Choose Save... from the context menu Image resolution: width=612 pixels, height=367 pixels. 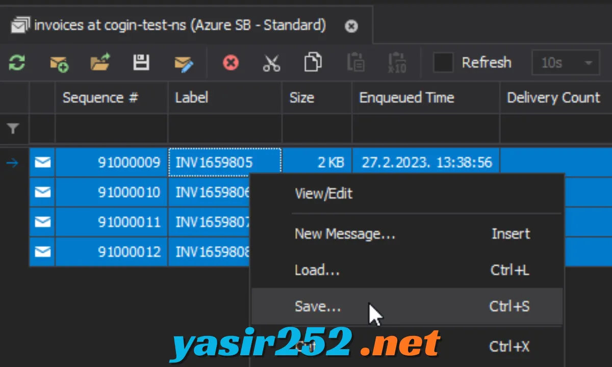407,306
